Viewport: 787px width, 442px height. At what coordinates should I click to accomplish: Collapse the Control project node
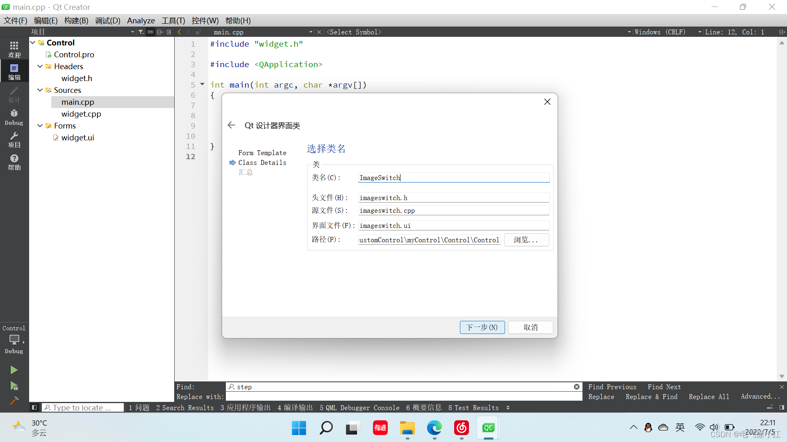pyautogui.click(x=33, y=43)
